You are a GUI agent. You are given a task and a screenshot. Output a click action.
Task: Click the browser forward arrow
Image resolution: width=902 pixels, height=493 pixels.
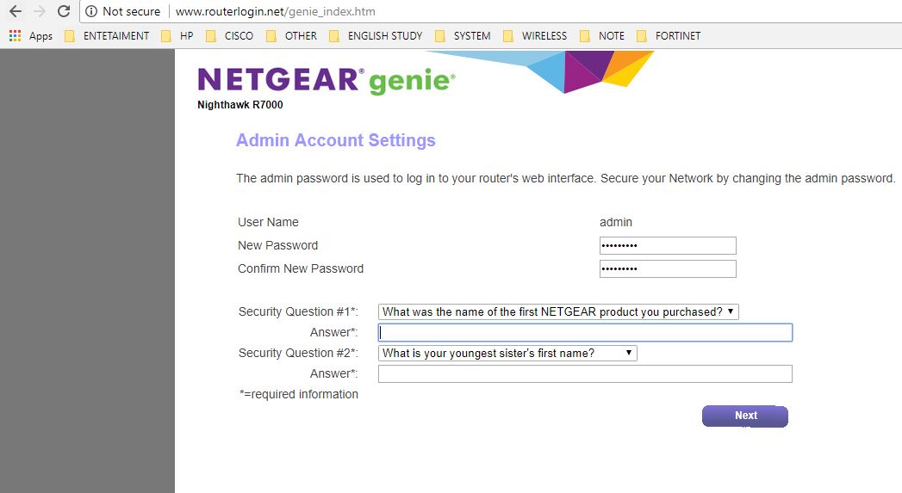pos(40,11)
